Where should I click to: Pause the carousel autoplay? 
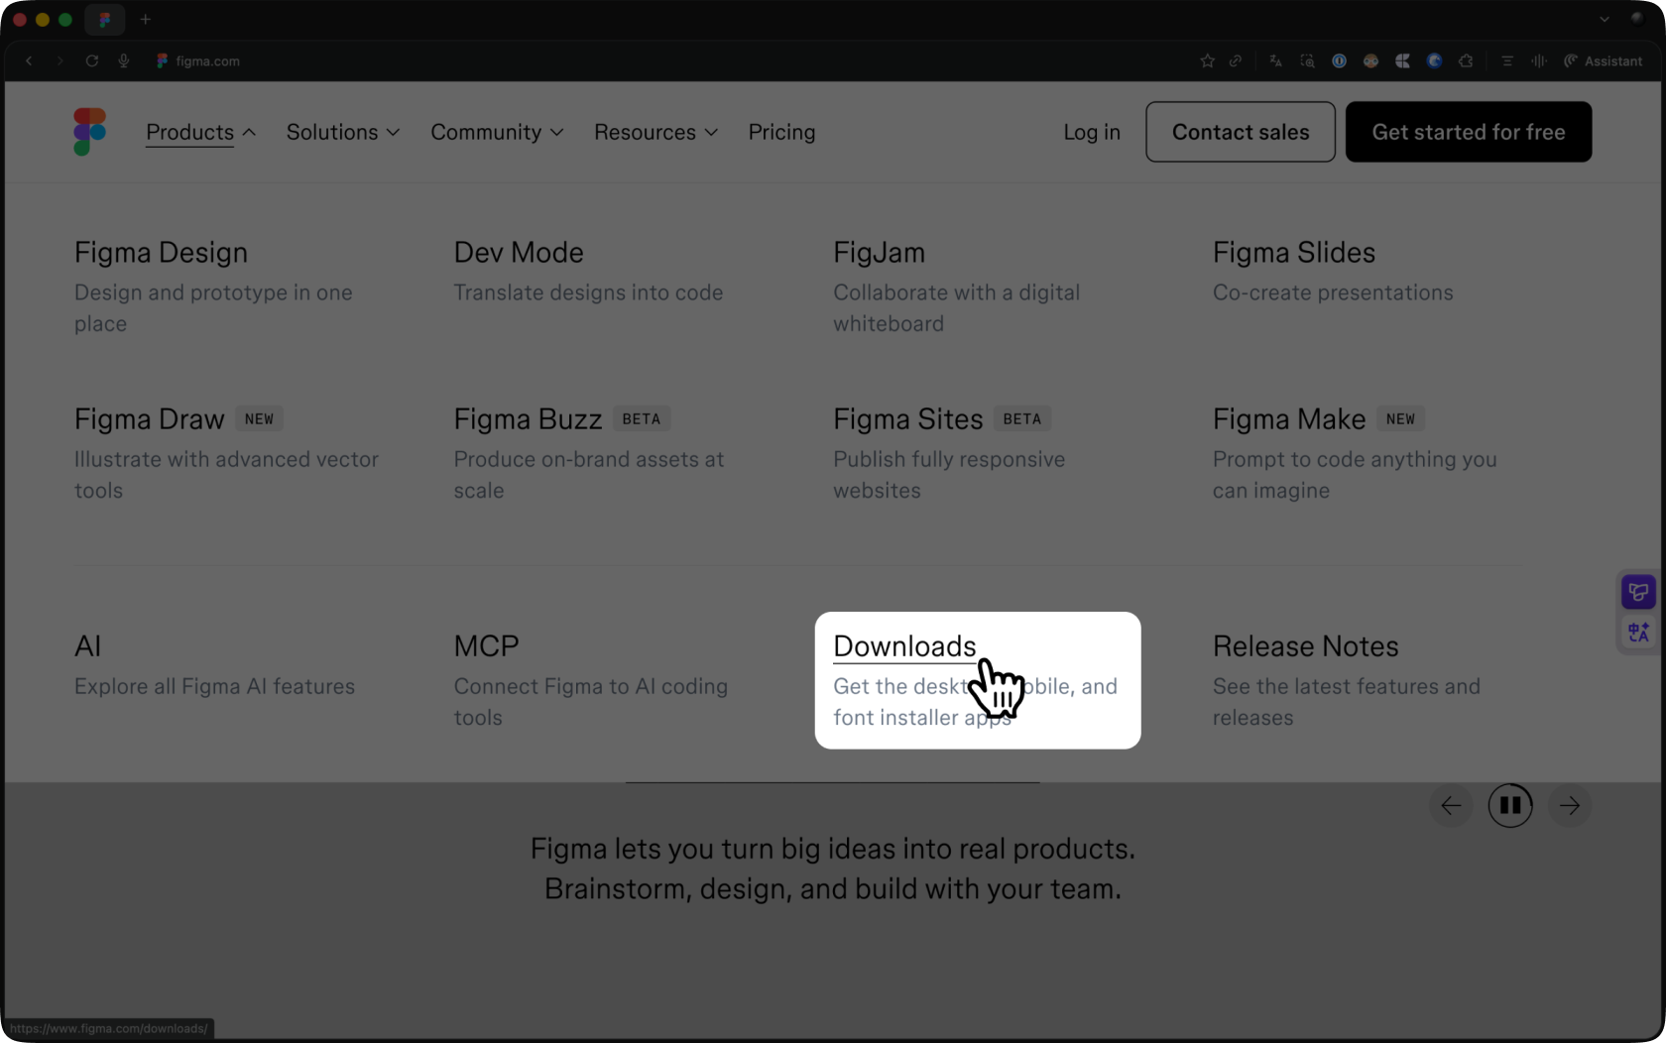[x=1509, y=806]
